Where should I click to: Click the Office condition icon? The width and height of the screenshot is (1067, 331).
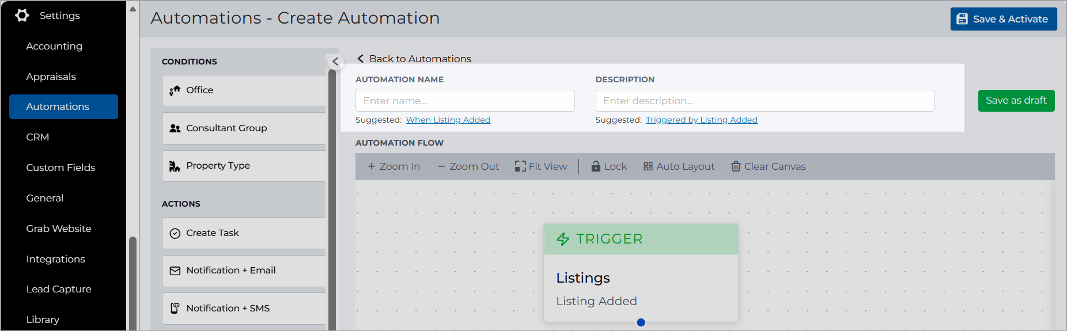point(175,90)
